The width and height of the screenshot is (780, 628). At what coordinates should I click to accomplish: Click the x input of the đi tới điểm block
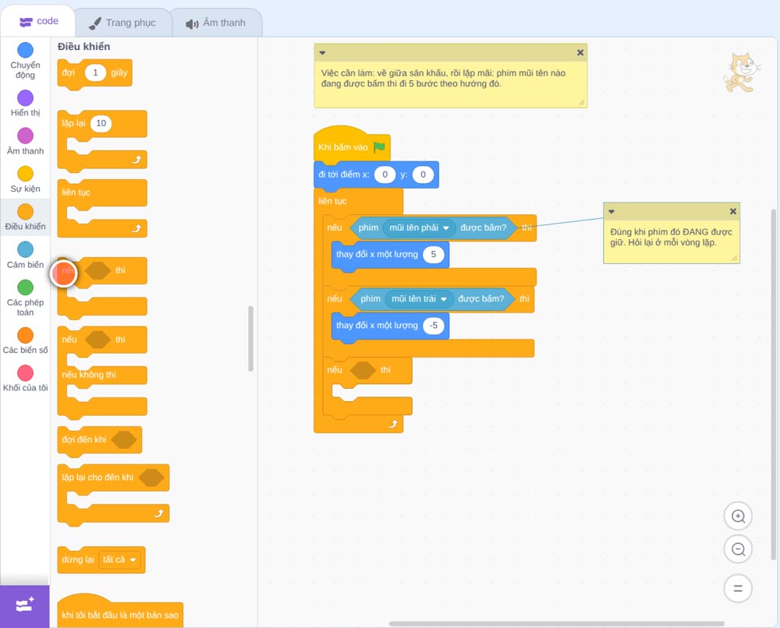click(385, 175)
